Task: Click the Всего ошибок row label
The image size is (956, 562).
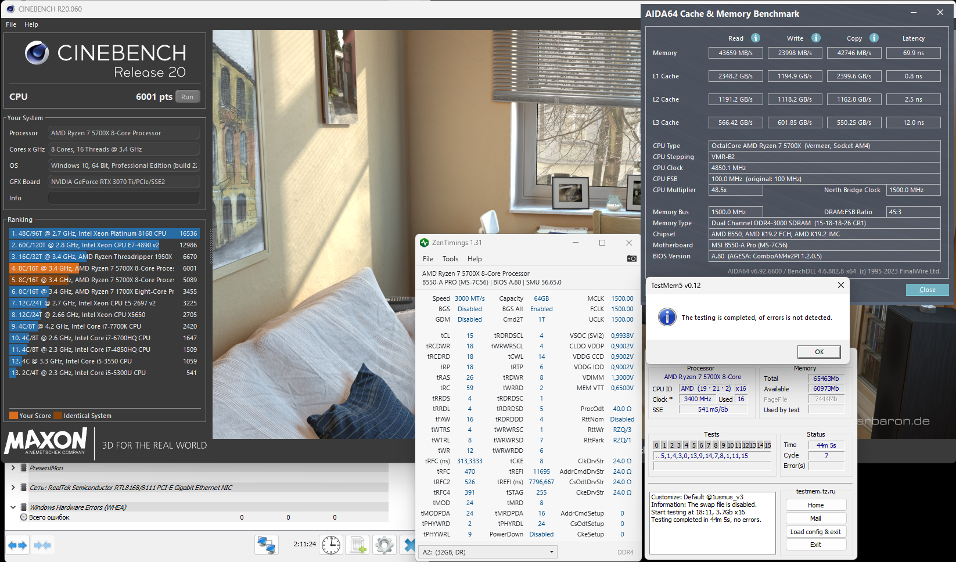Action: pos(49,517)
